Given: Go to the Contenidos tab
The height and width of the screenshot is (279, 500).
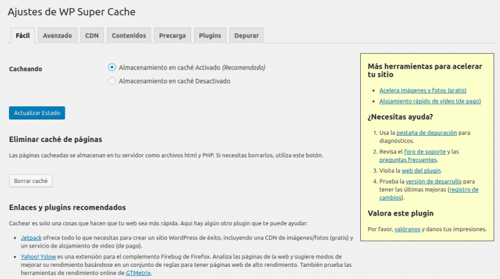Looking at the screenshot, I should tap(129, 35).
